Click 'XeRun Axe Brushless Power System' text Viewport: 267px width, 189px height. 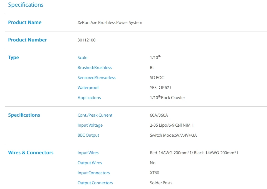coord(110,23)
